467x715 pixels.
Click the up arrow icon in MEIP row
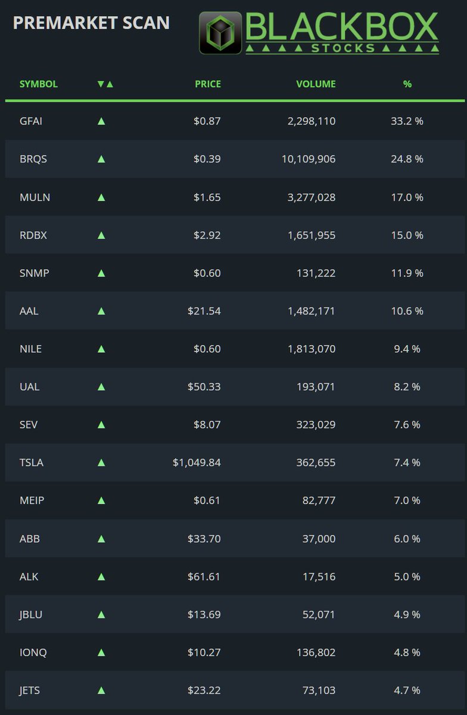point(101,500)
